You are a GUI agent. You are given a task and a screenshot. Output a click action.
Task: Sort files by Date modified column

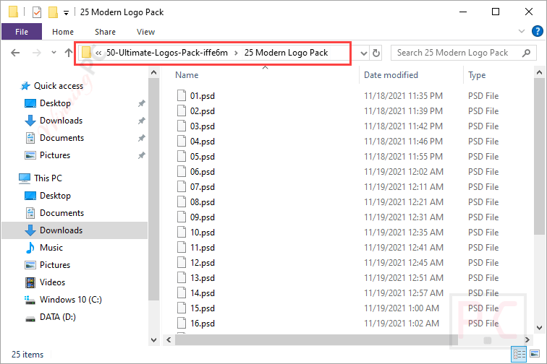tap(391, 75)
